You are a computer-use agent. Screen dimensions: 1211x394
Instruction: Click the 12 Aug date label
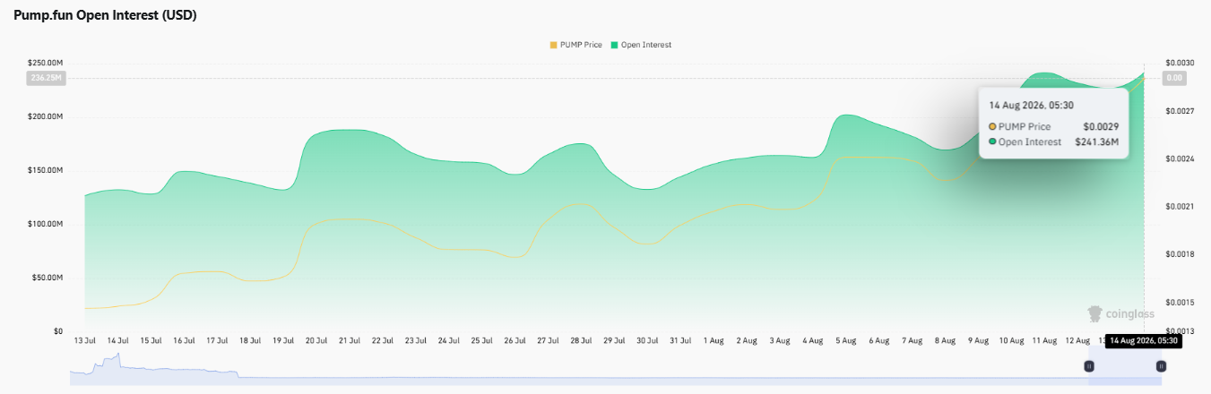click(1077, 341)
